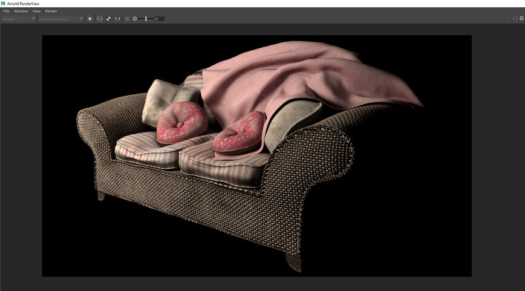Open the Render menu
Screen dimensions: 525x291
tap(51, 11)
